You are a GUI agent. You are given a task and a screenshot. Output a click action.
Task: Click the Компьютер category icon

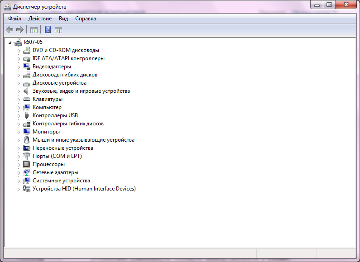pyautogui.click(x=27, y=107)
